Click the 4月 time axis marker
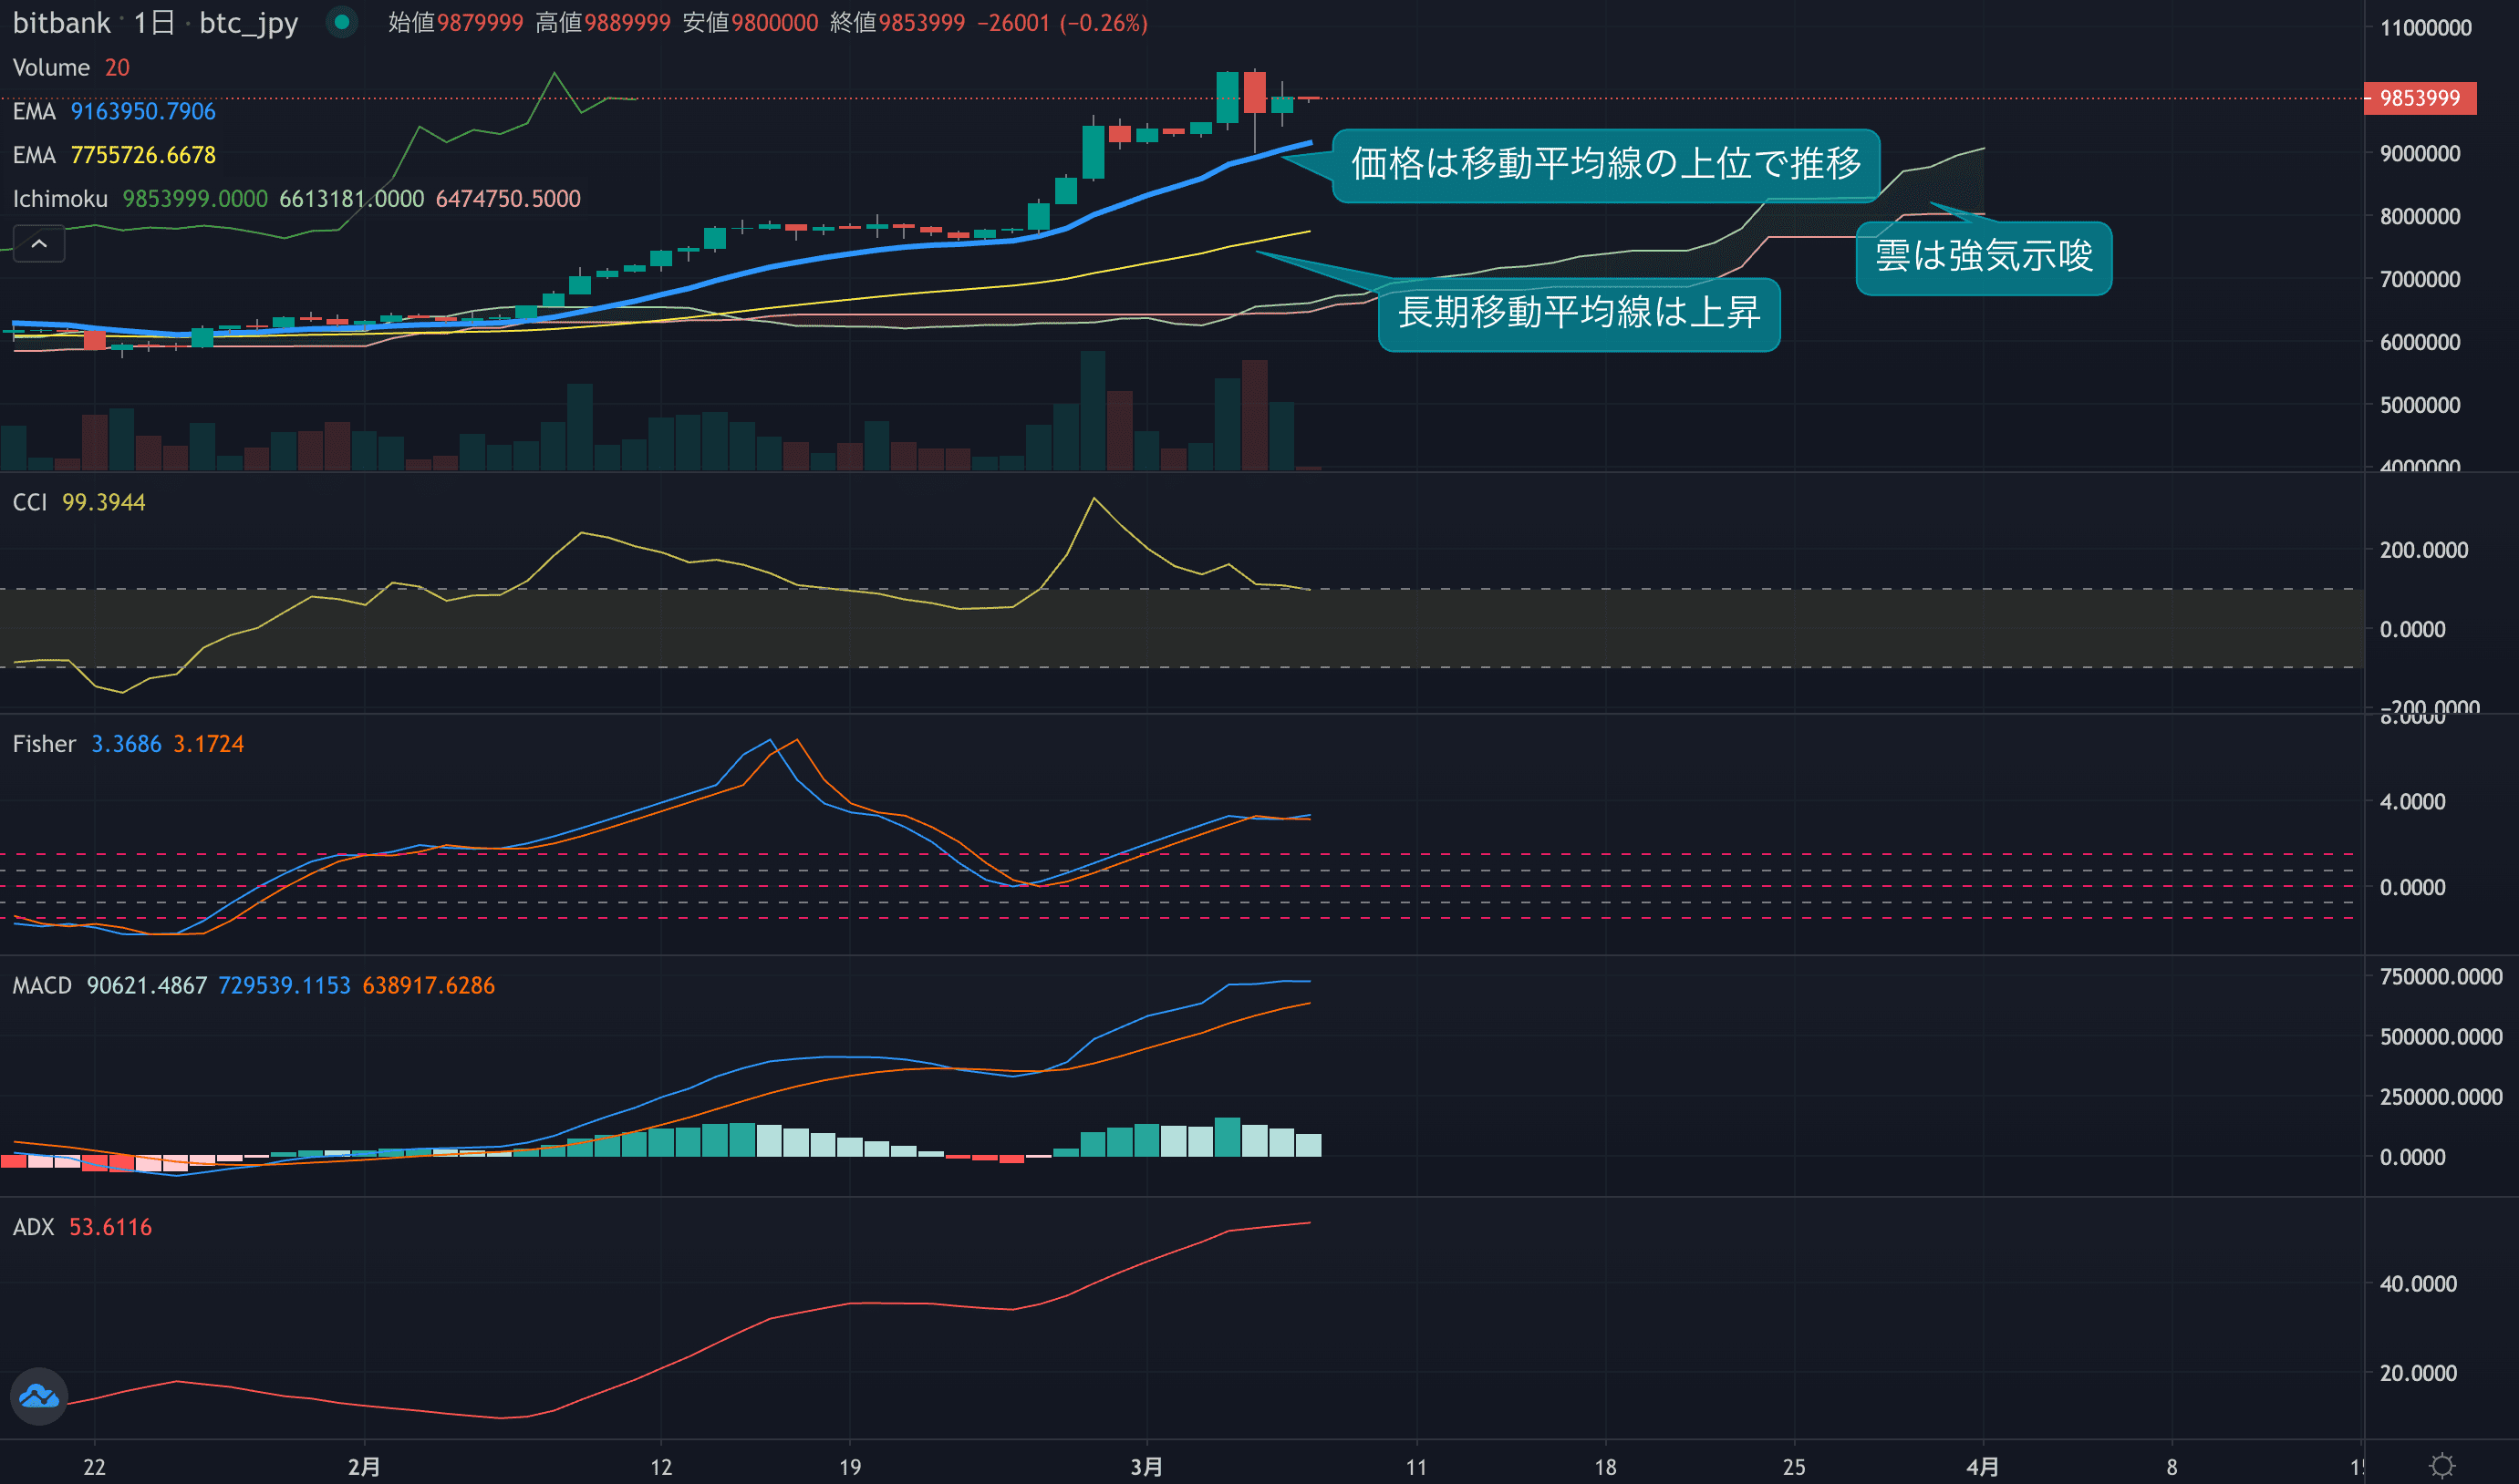 (1982, 1467)
